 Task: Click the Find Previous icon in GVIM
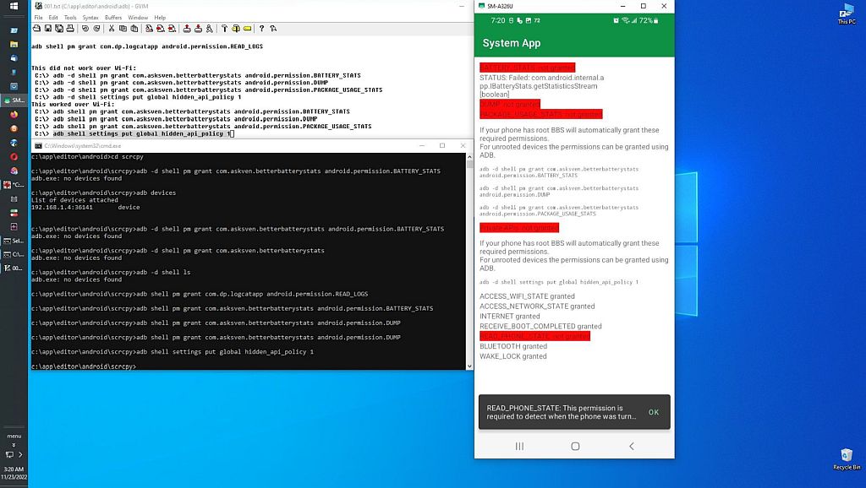pos(172,28)
